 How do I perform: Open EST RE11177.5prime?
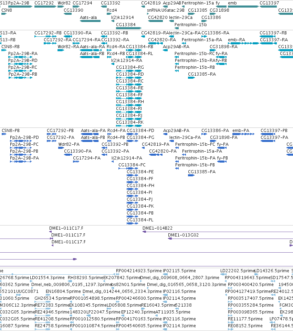pyautogui.click(x=245, y=319)
